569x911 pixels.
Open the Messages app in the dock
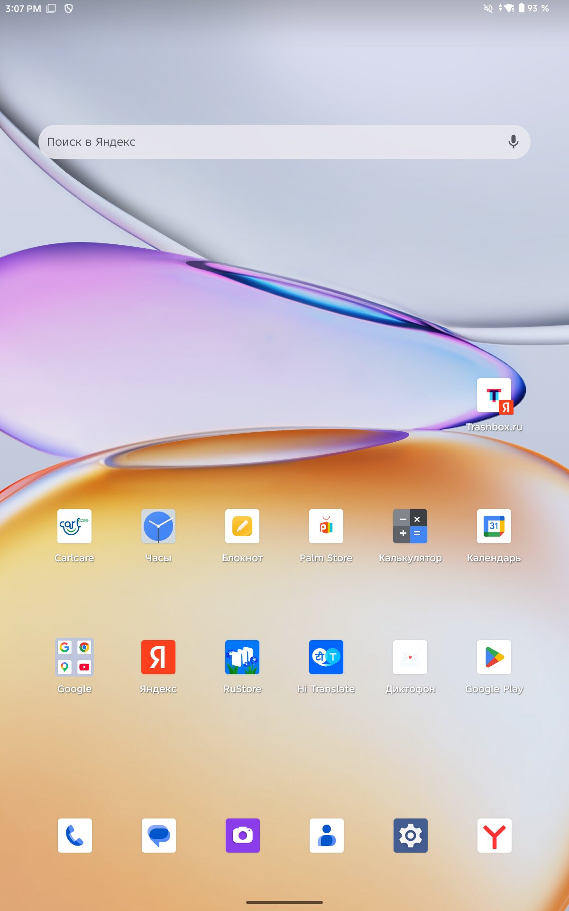point(159,836)
